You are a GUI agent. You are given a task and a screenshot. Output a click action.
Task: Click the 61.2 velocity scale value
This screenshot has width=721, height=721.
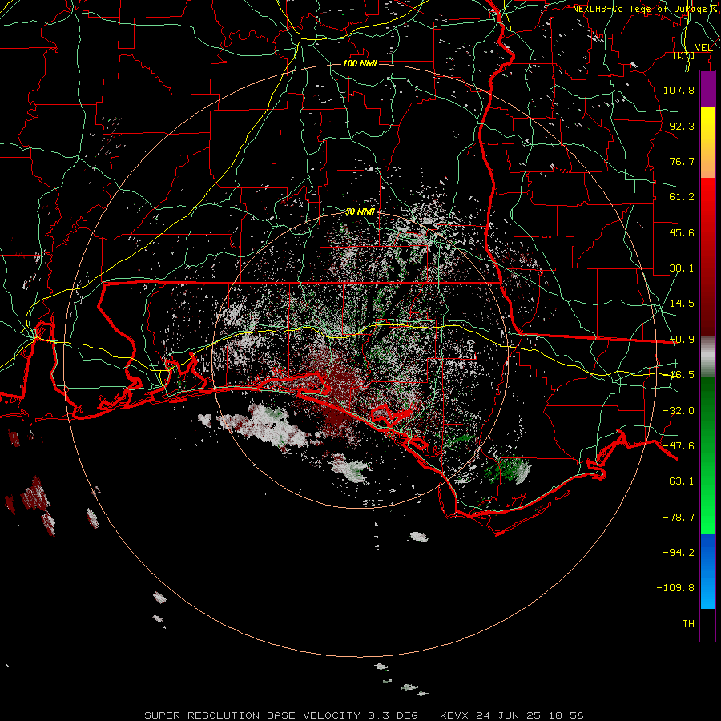[x=682, y=197]
